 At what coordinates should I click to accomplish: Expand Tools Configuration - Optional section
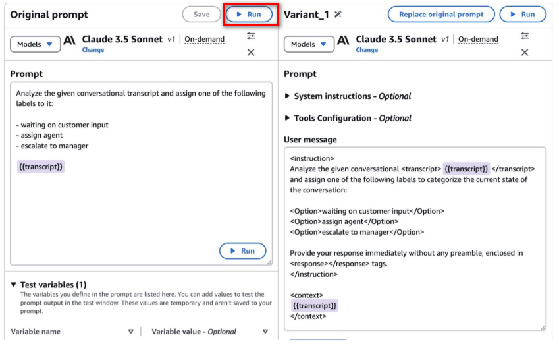348,119
